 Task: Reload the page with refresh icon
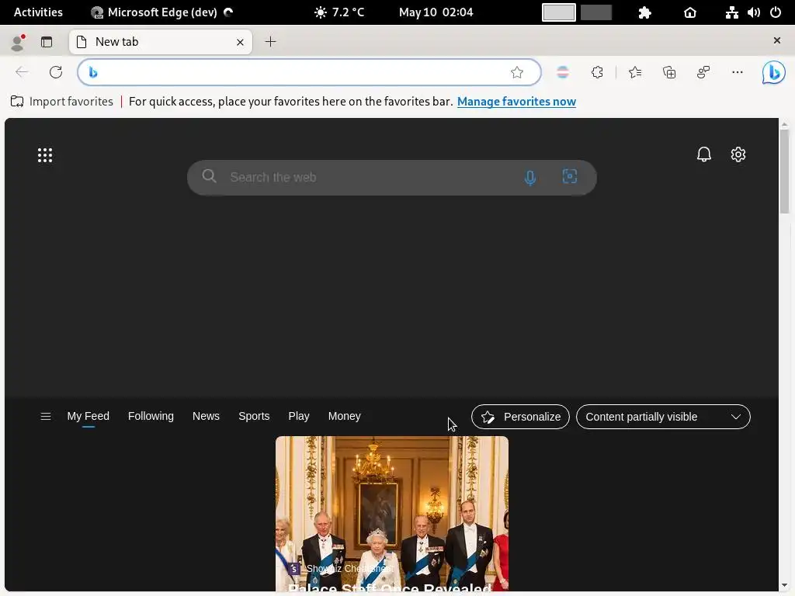click(56, 72)
